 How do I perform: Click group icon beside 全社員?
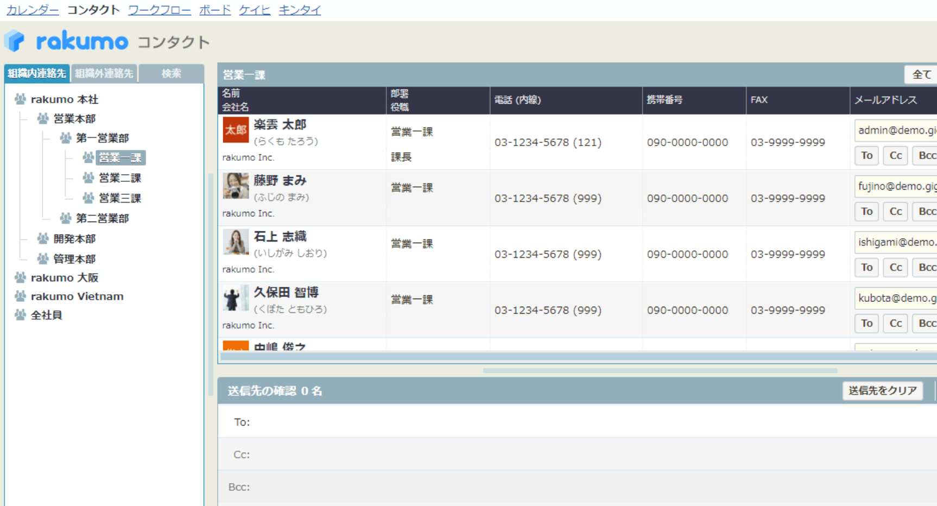21,315
